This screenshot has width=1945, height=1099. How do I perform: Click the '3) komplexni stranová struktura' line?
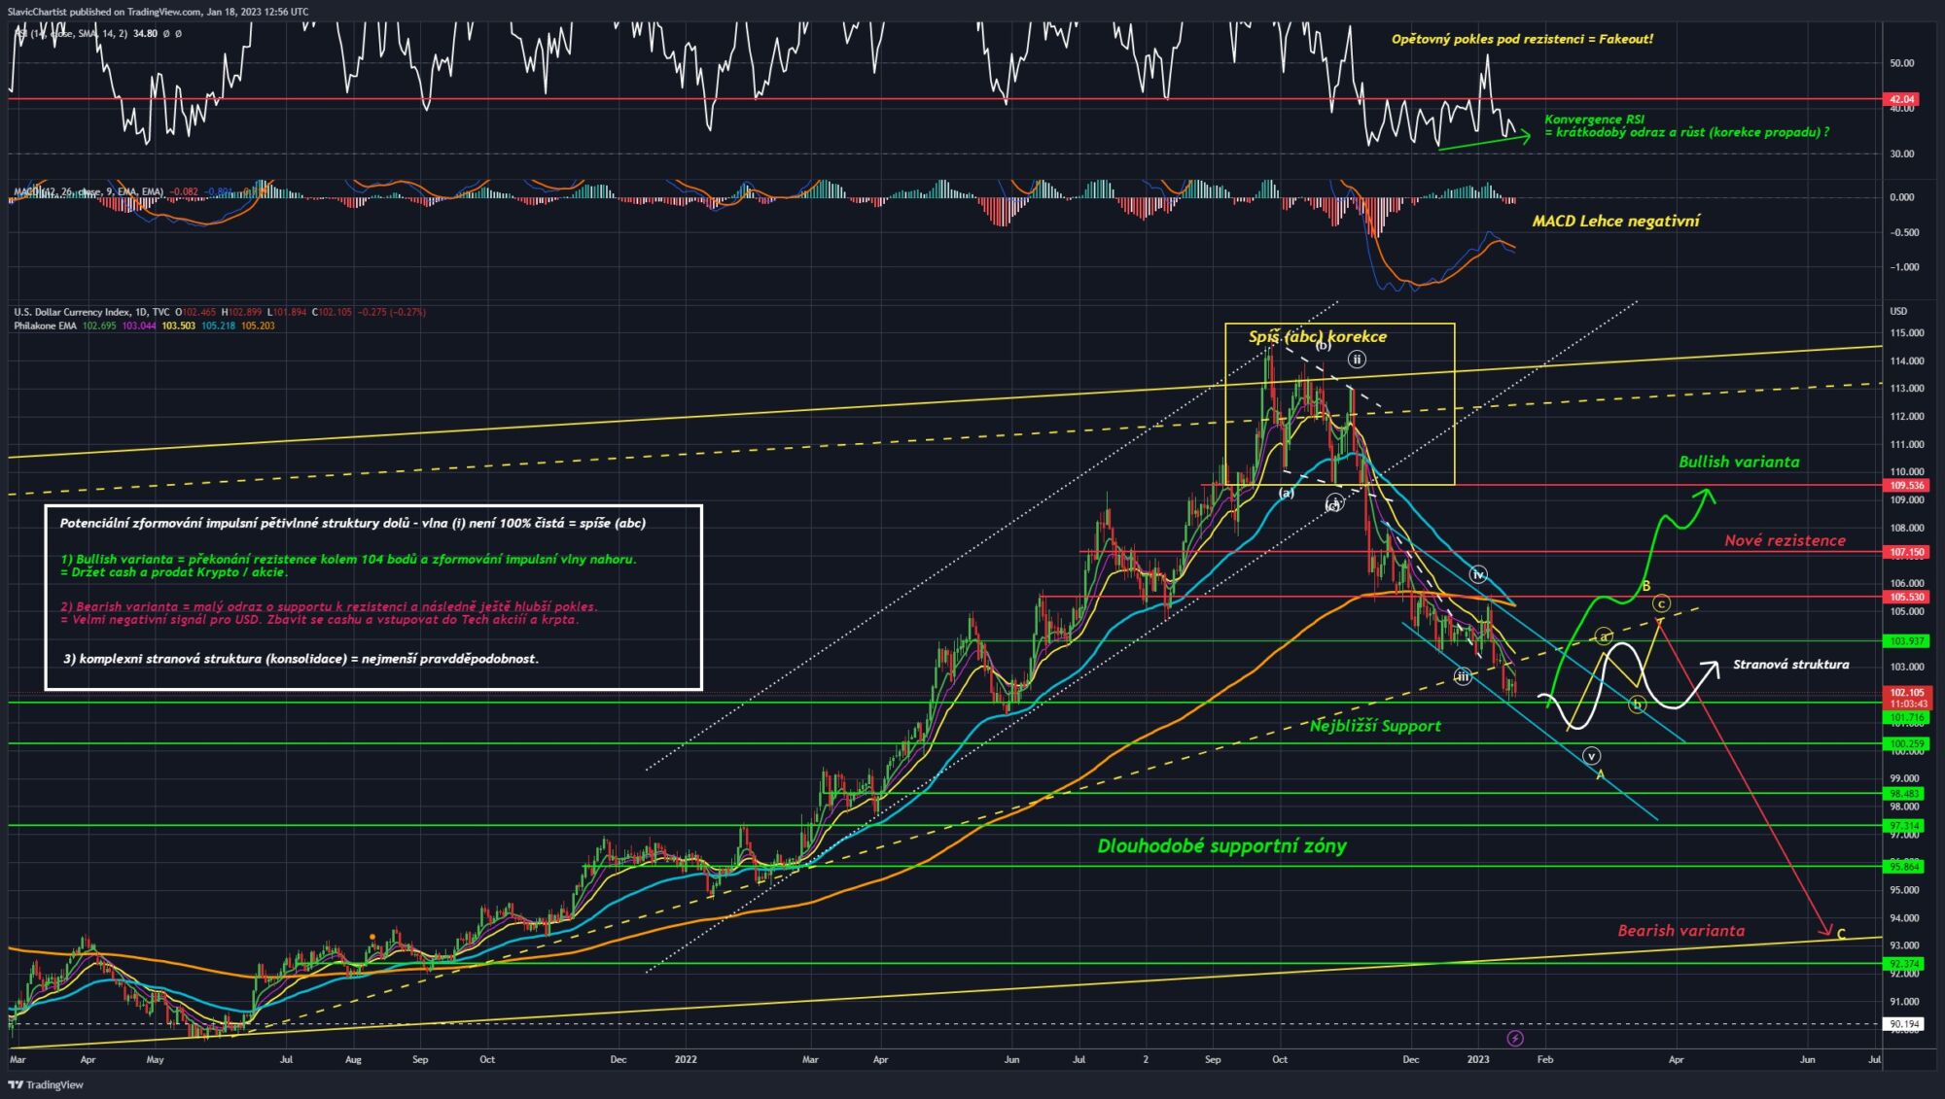[x=301, y=659]
